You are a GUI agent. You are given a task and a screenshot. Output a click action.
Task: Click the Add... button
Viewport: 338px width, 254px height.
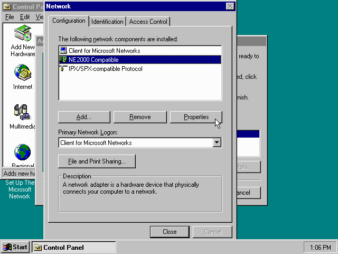(x=84, y=117)
